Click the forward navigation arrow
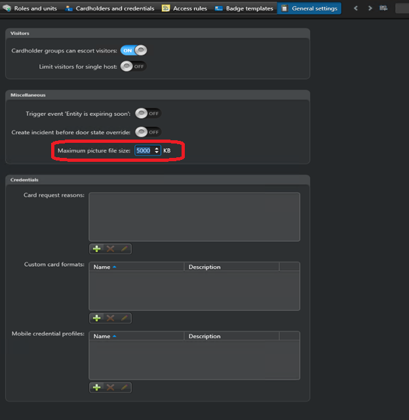The height and width of the screenshot is (420, 409). 370,9
